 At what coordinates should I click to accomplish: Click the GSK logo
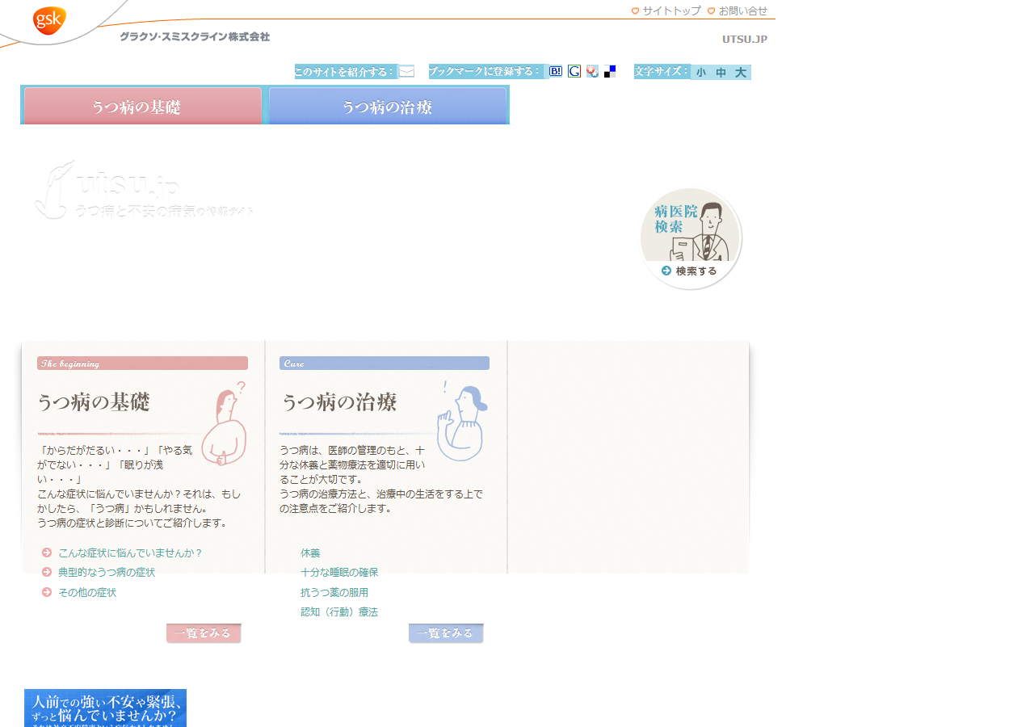click(x=49, y=20)
